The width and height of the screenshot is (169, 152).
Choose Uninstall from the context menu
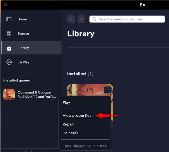[70, 133]
